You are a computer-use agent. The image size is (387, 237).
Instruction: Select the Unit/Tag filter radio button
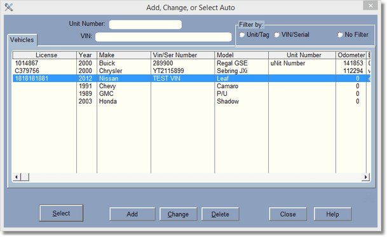242,35
